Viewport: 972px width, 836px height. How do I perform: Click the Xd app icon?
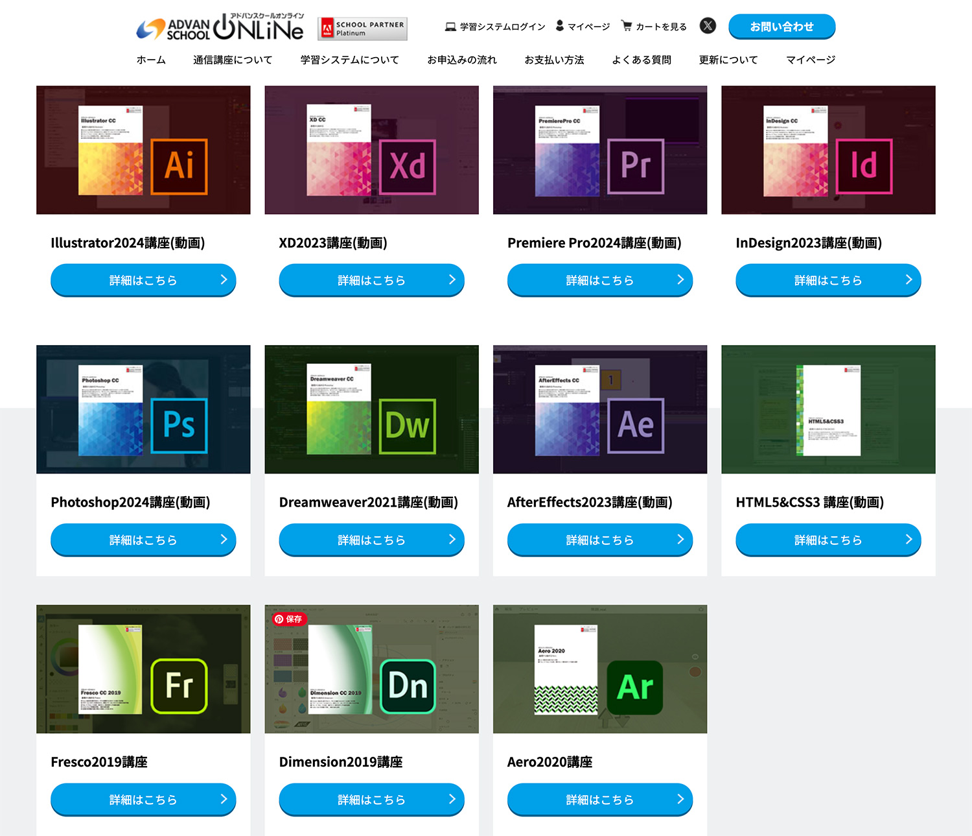408,167
